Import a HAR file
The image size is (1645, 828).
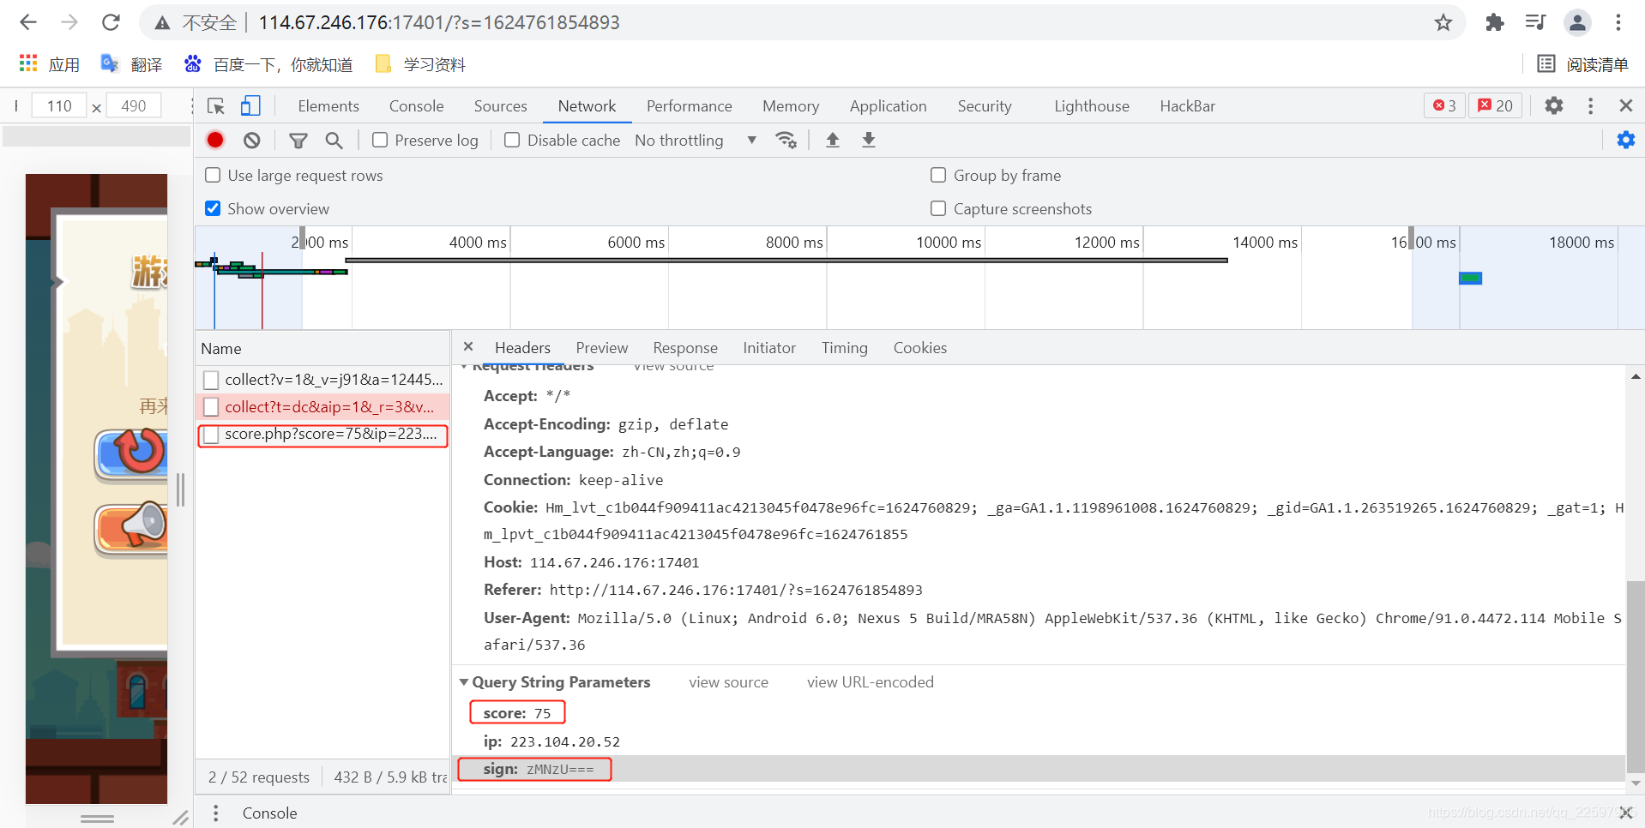pyautogui.click(x=832, y=140)
